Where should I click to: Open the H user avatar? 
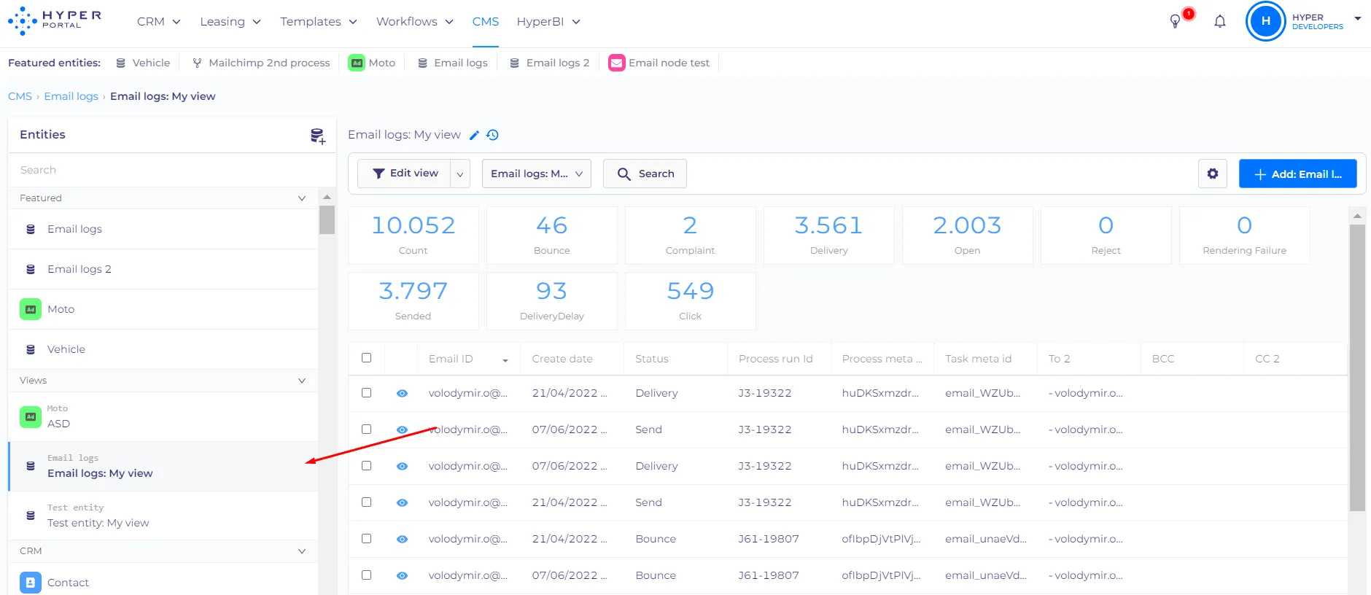pyautogui.click(x=1265, y=21)
